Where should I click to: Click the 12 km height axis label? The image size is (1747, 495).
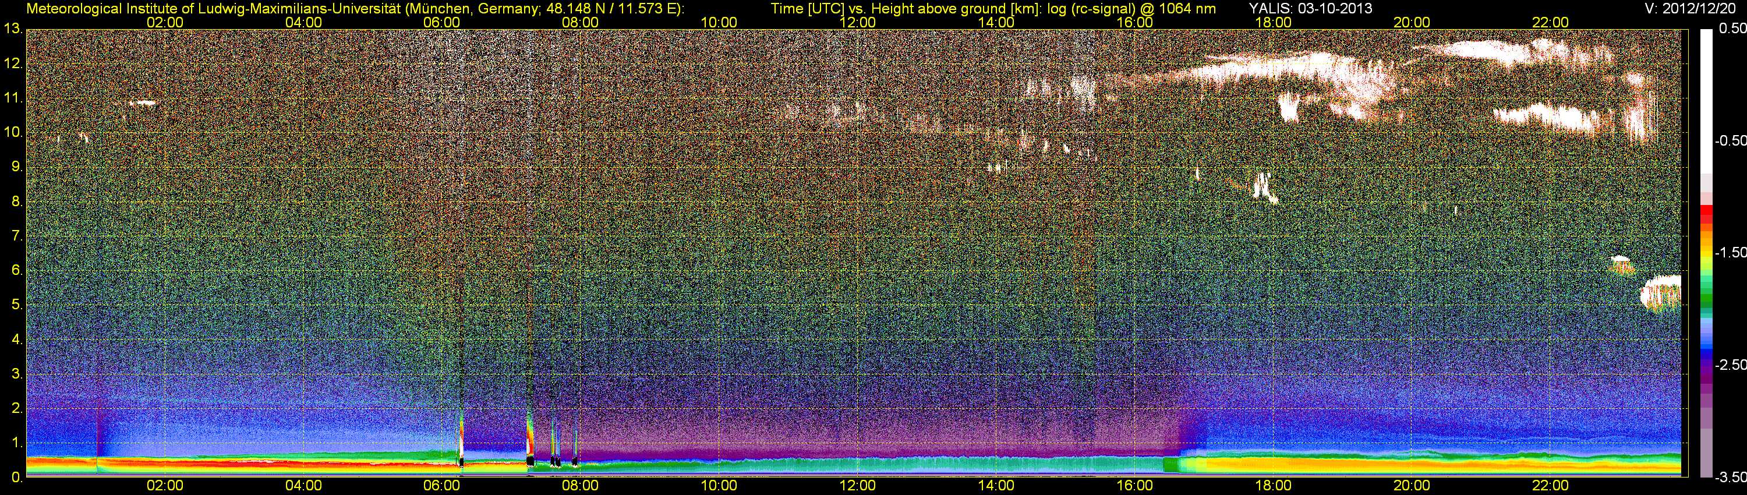[x=13, y=63]
